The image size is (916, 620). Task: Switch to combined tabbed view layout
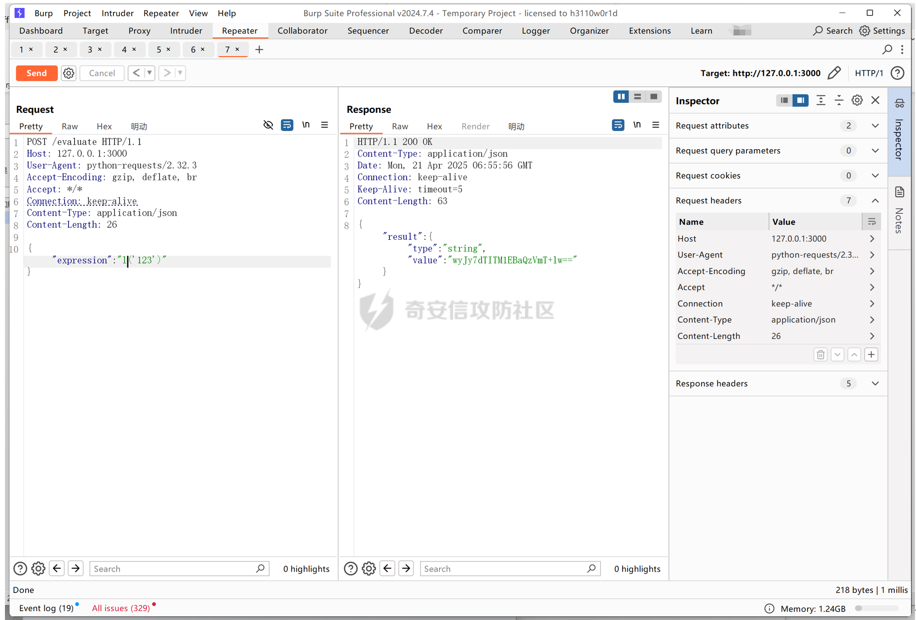click(x=654, y=97)
